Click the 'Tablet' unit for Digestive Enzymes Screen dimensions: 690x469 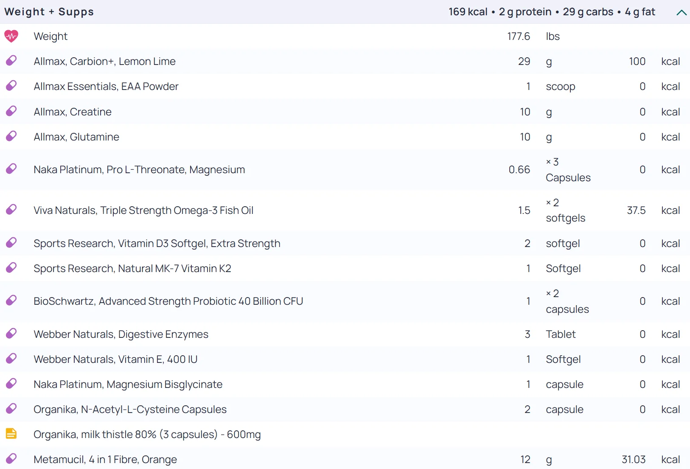coord(561,334)
